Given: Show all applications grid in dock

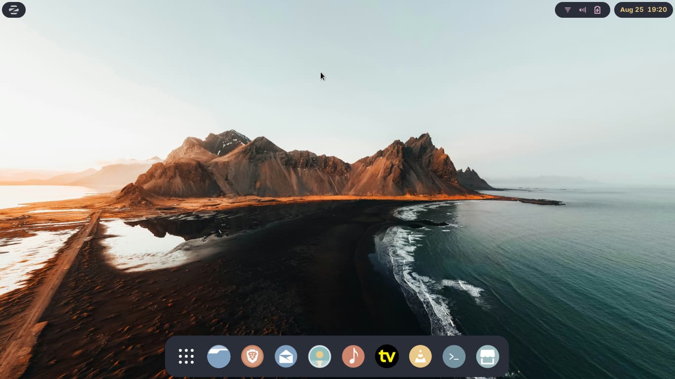Looking at the screenshot, I should [186, 356].
